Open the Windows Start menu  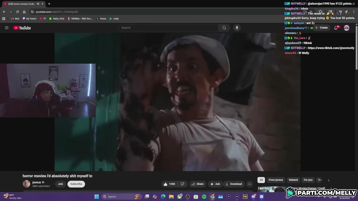pos(96,197)
